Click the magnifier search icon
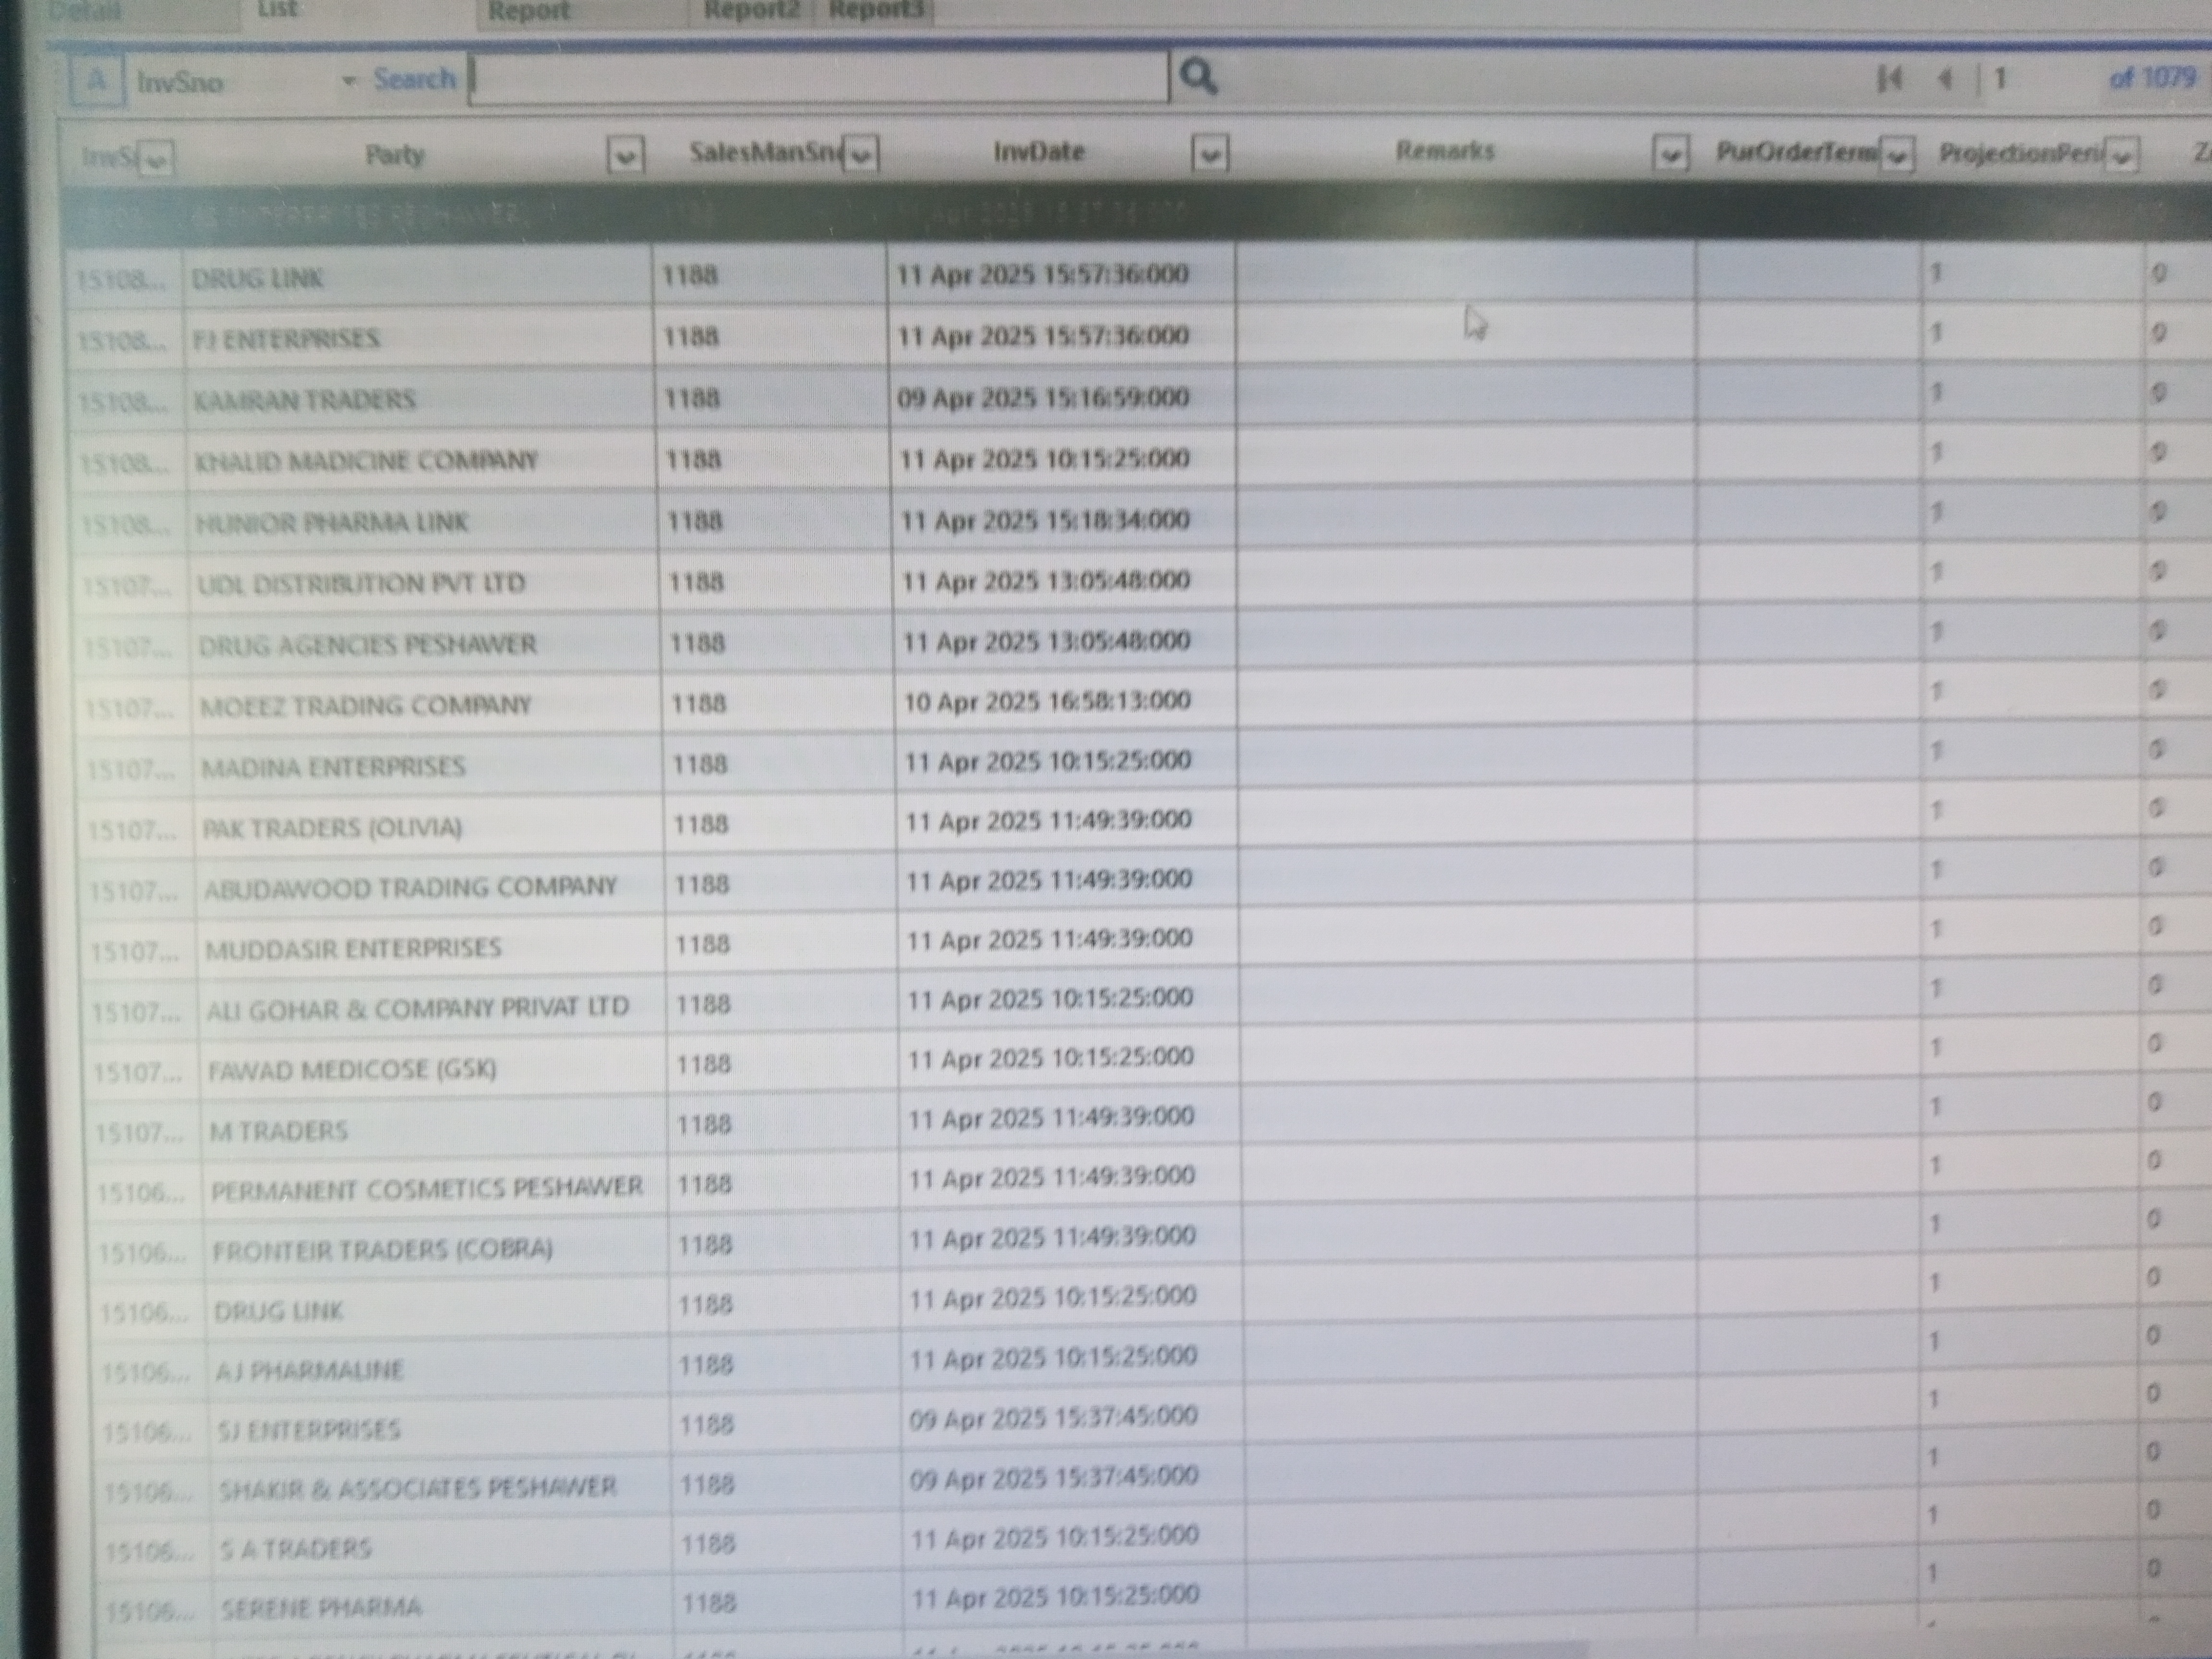The image size is (2212, 1659). tap(1198, 76)
